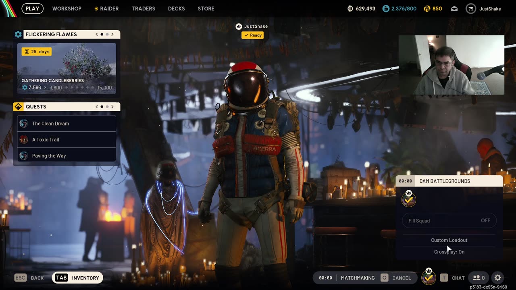Click the DAM BATTLEGROUNDS map header

[449, 181]
